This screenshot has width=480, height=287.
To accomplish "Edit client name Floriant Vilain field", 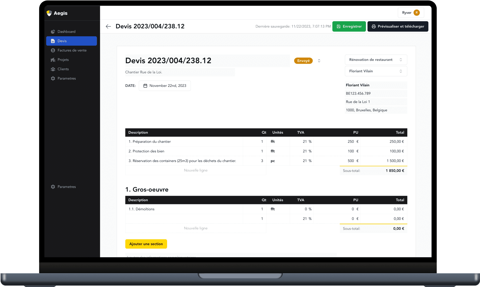I will pyautogui.click(x=376, y=85).
